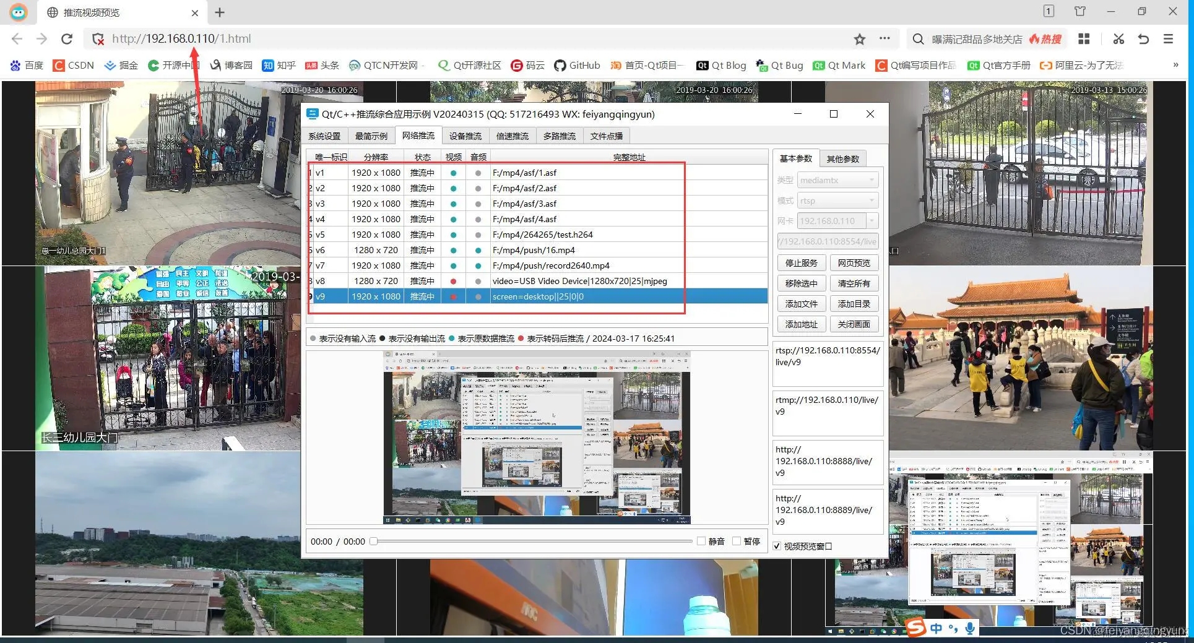Image resolution: width=1194 pixels, height=643 pixels.
Task: Open the 网卡 address dropdown
Action: coord(871,220)
